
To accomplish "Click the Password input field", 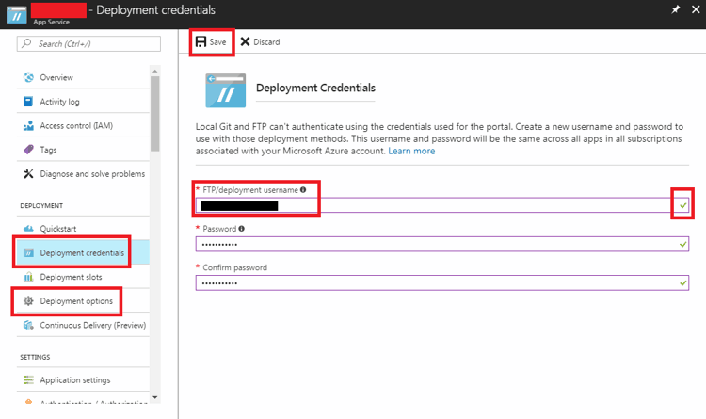I will coord(442,244).
